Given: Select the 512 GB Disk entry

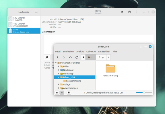Looking at the screenshot, I should click(24, 19).
